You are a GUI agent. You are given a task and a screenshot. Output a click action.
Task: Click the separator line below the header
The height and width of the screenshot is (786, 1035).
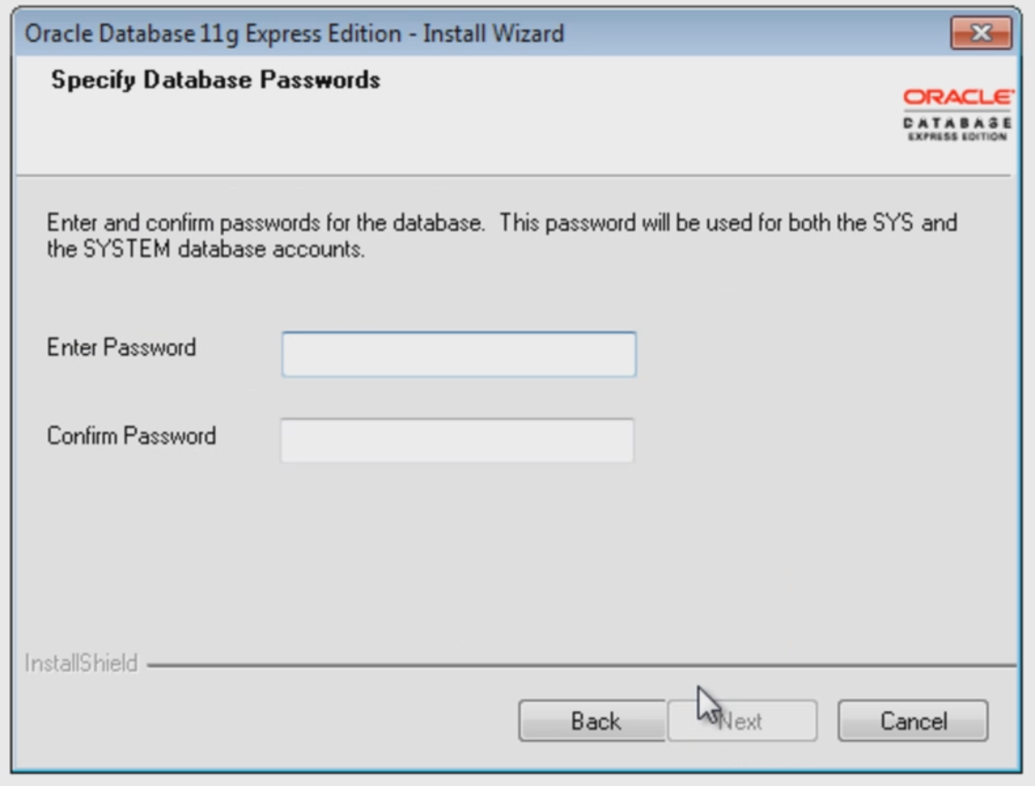coord(515,175)
